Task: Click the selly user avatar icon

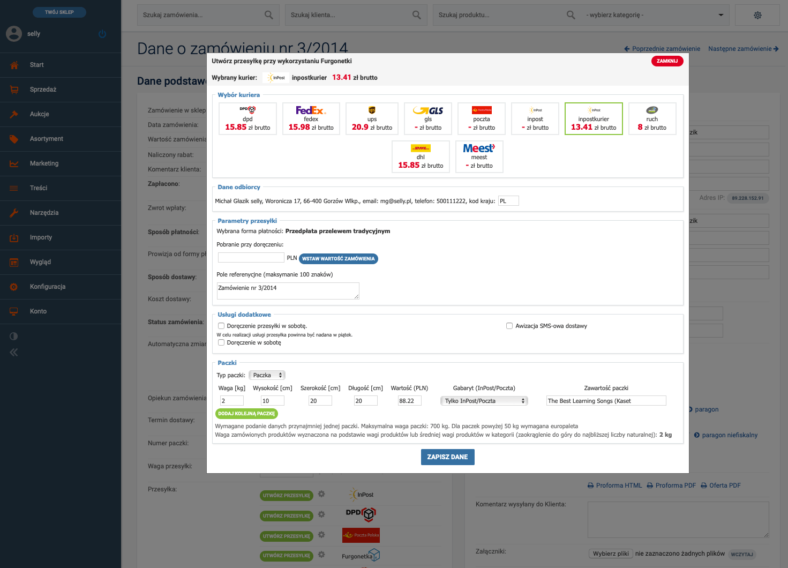Action: (x=14, y=34)
